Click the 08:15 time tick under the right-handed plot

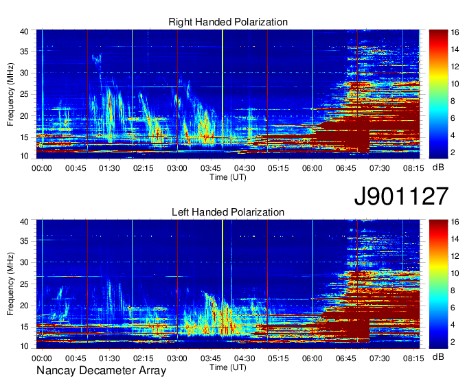pos(413,168)
